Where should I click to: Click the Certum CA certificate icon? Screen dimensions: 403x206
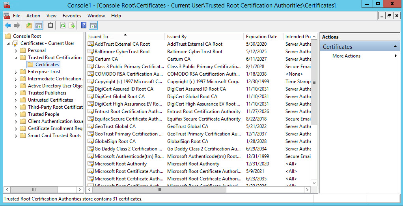(90, 59)
